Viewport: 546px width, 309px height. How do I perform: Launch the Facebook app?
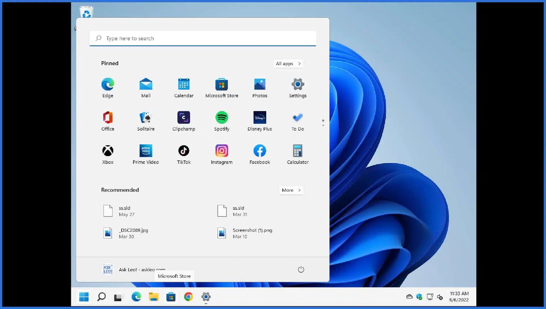click(x=260, y=154)
